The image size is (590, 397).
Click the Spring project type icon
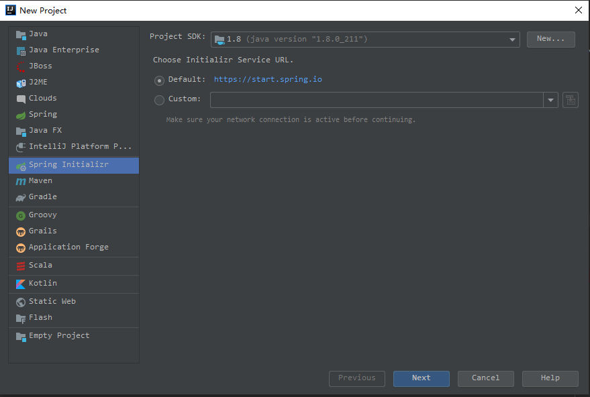(x=21, y=114)
